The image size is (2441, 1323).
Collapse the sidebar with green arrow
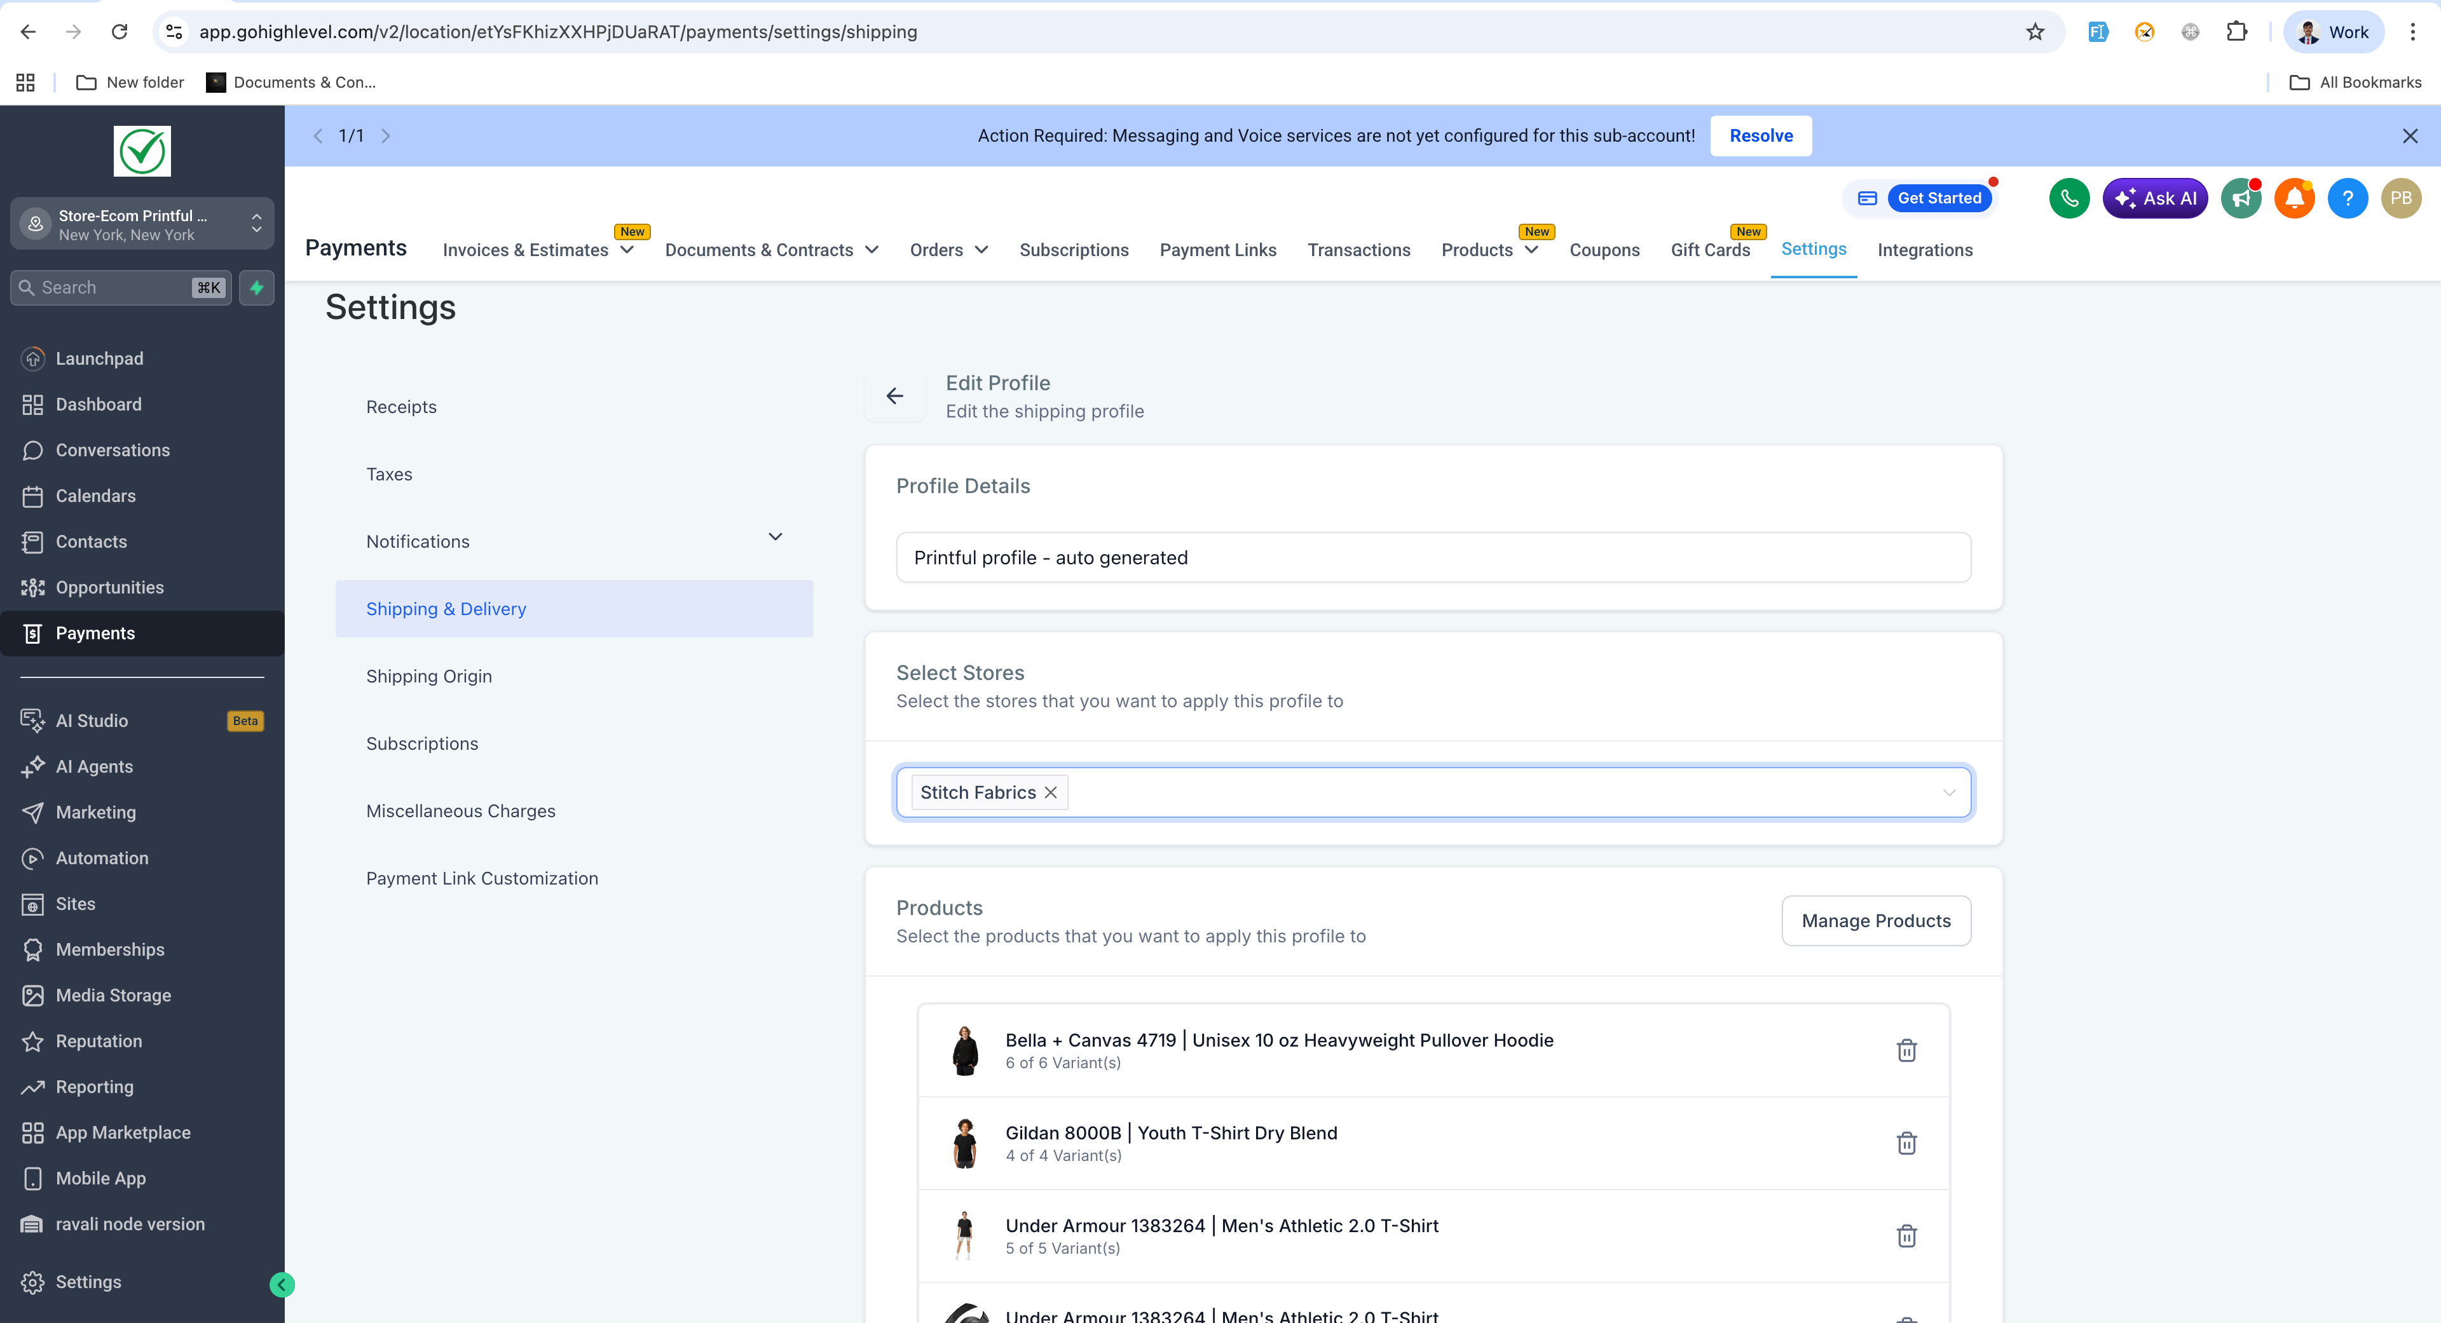(282, 1284)
